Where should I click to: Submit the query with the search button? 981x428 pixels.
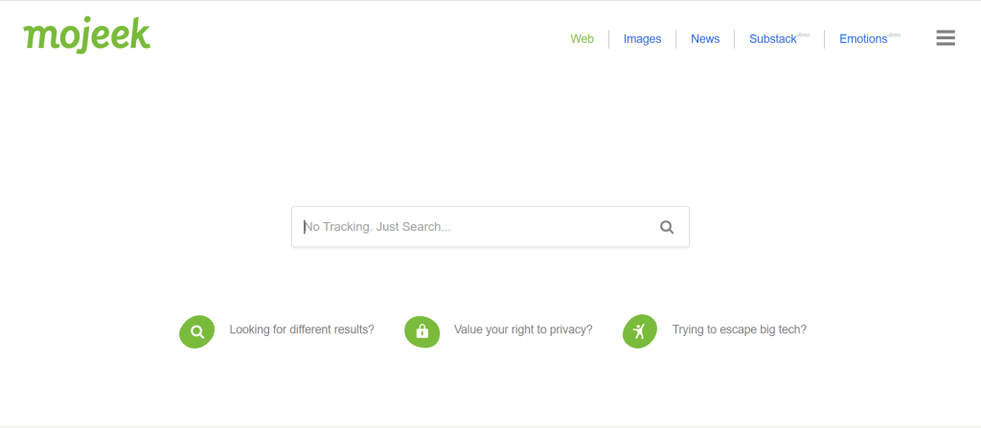[667, 228]
